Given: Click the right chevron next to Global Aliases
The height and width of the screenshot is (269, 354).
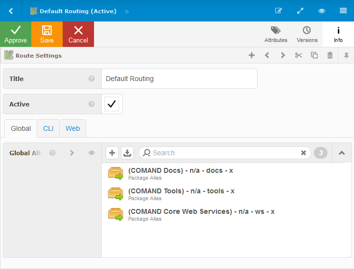Looking at the screenshot, I should (72, 153).
